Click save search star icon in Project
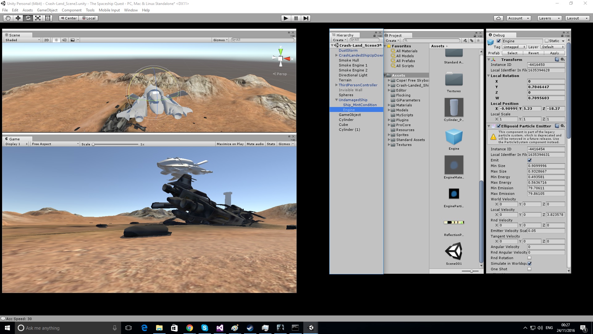Screen dimensions: 593x334 tap(478, 41)
